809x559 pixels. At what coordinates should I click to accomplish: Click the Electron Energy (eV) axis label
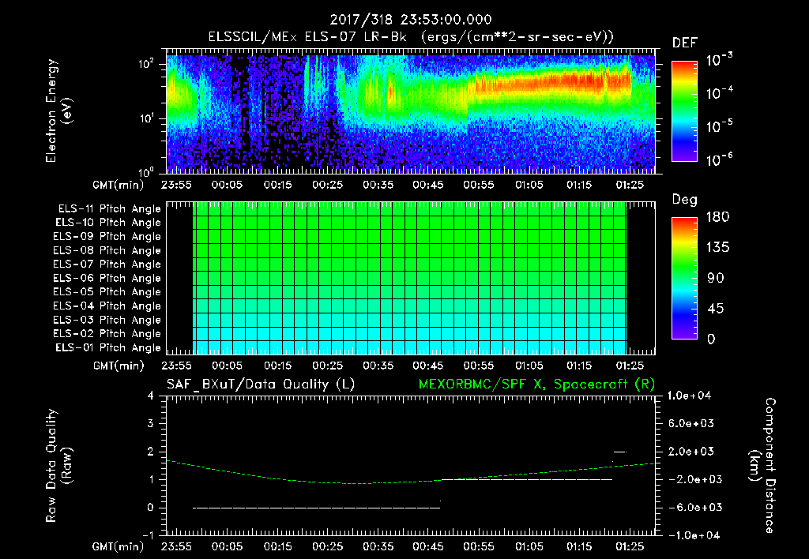point(58,111)
